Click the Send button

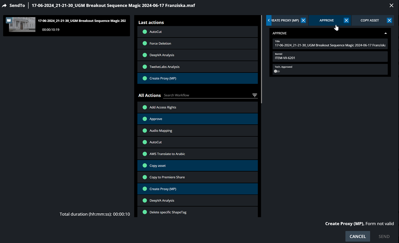(384, 236)
